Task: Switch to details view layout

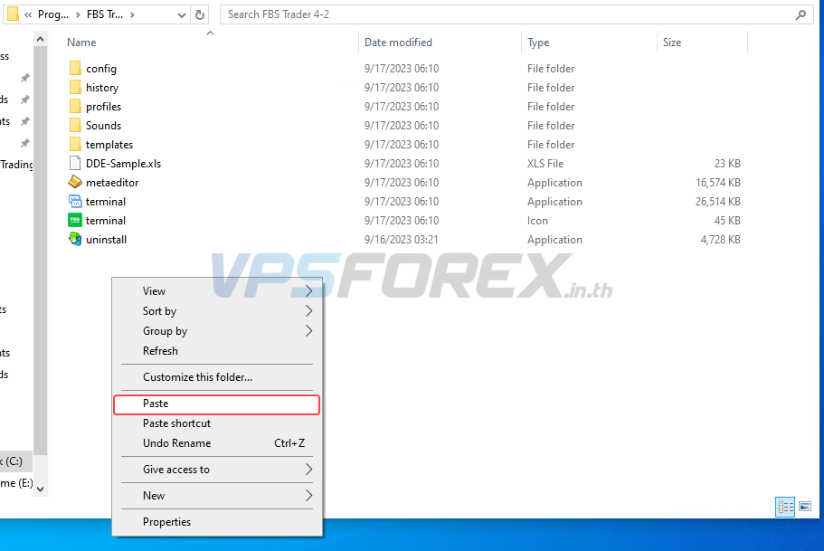Action: 785,507
